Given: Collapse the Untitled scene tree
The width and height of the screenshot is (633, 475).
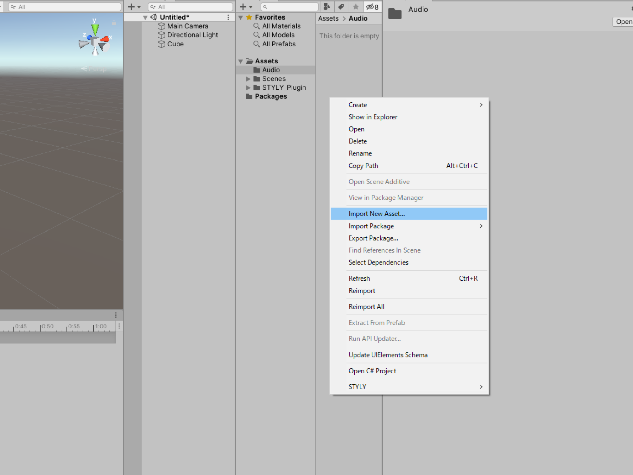Looking at the screenshot, I should point(145,17).
